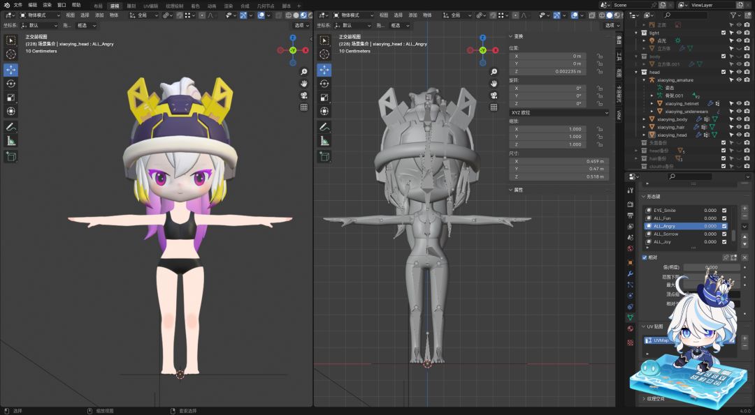755x415 pixels.
Task: Uncheck the 相对 (Relative) checkbox
Action: [x=645, y=258]
